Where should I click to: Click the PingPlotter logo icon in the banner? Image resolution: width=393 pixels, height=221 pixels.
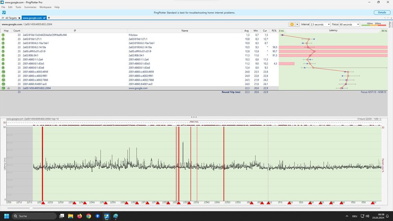pos(4,13)
